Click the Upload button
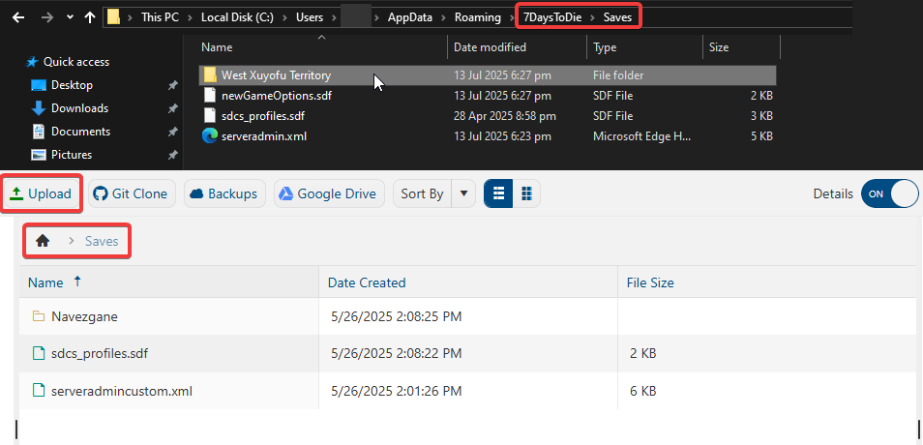The width and height of the screenshot is (923, 445). (x=41, y=193)
